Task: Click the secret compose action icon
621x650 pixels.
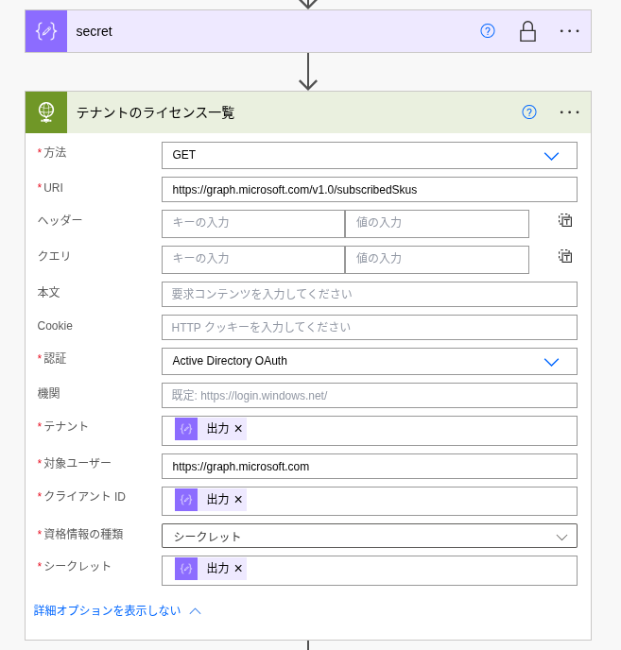Action: click(x=46, y=31)
